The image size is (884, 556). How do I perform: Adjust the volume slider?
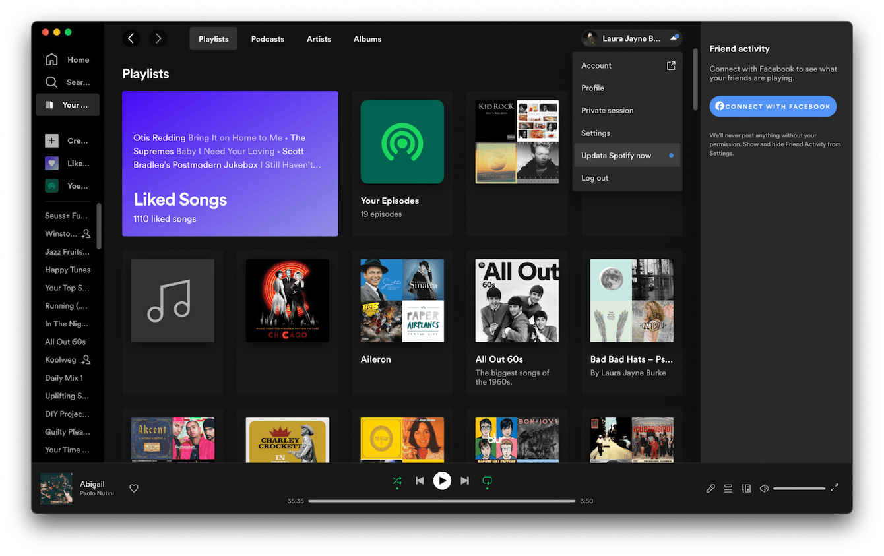[x=799, y=489]
